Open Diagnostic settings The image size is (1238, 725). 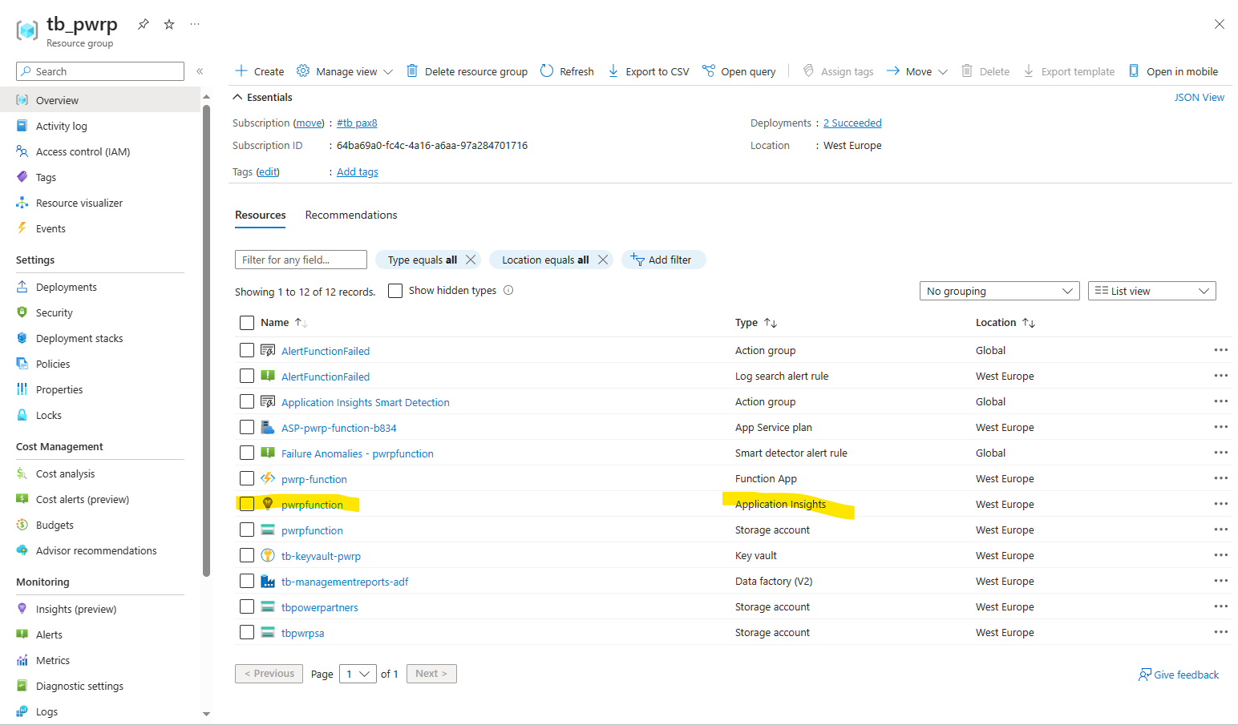pyautogui.click(x=79, y=686)
